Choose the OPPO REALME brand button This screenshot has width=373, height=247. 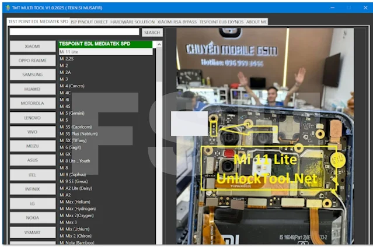point(33,61)
